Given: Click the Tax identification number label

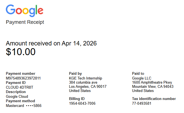Looking at the screenshot, I should (154, 99).
